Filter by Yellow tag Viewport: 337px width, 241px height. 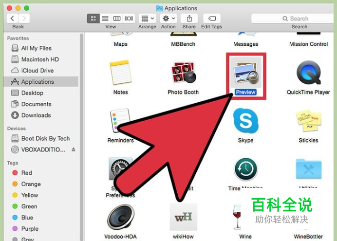click(x=41, y=195)
